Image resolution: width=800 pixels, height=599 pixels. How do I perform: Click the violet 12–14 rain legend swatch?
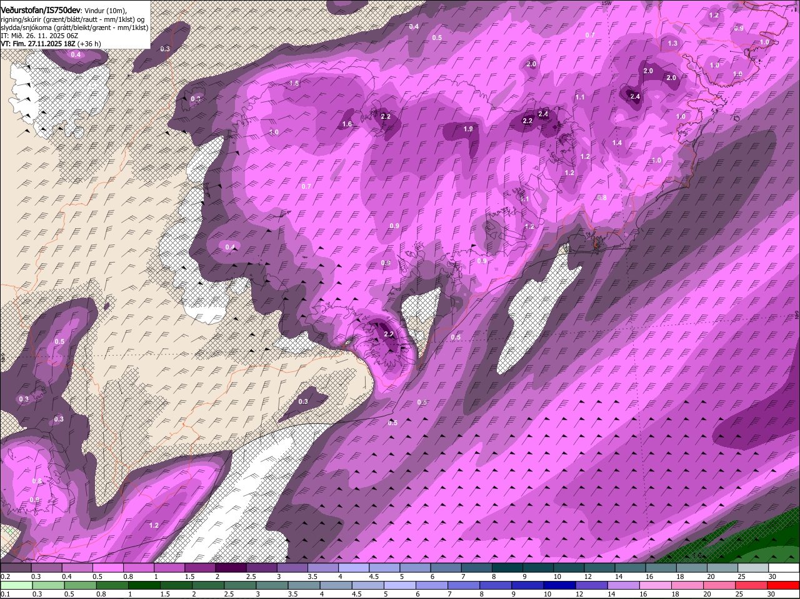pos(592,585)
